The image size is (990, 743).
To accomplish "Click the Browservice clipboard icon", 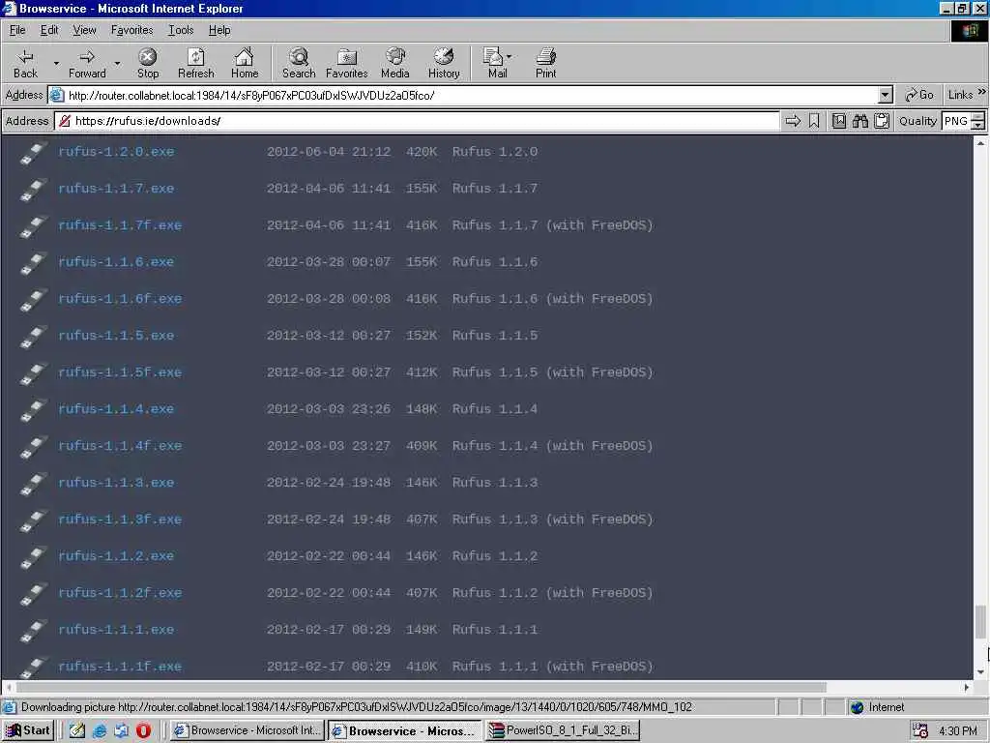I will (x=882, y=121).
